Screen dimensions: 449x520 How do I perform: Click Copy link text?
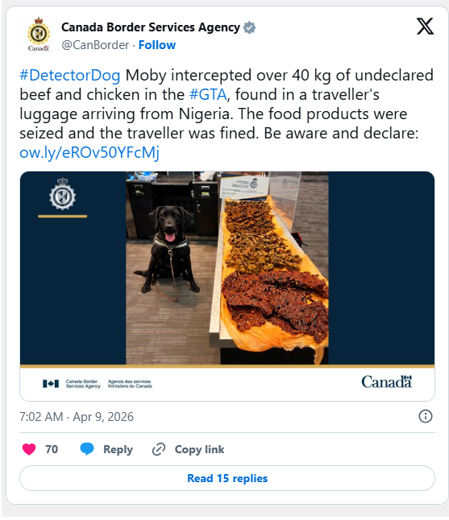tap(199, 449)
